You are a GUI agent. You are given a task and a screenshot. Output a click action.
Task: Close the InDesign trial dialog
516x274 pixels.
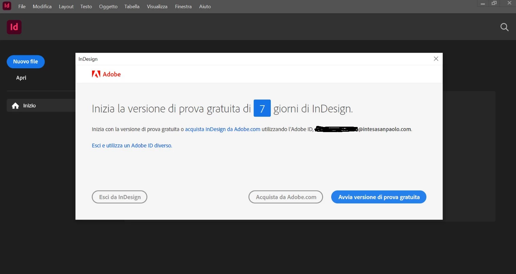click(436, 59)
